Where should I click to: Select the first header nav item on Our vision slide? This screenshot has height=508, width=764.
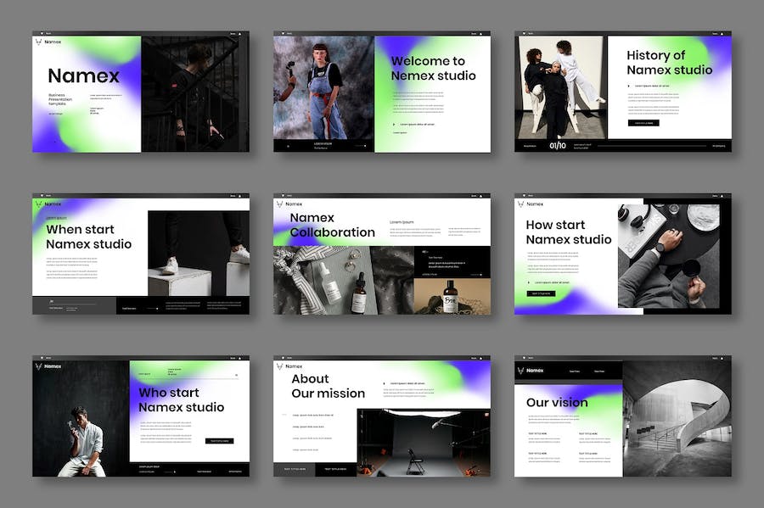click(575, 371)
